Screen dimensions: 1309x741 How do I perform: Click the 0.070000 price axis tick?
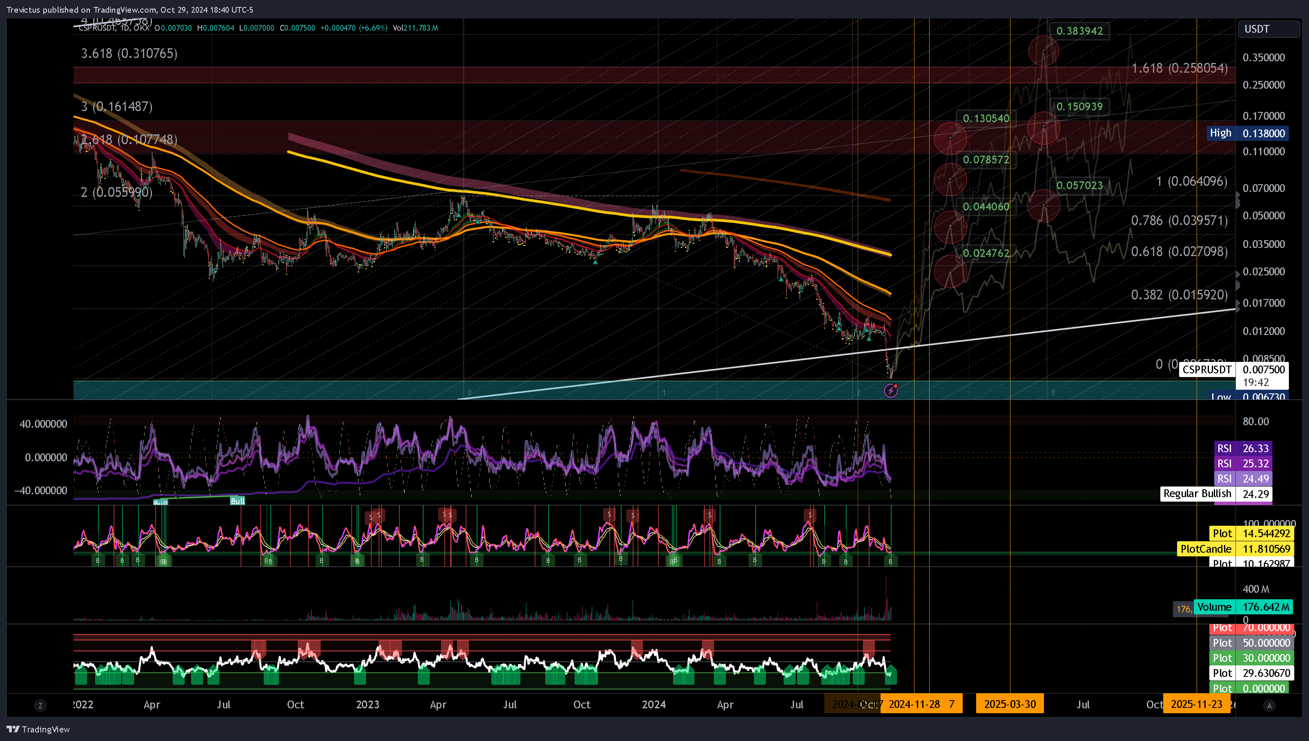[x=1264, y=188]
